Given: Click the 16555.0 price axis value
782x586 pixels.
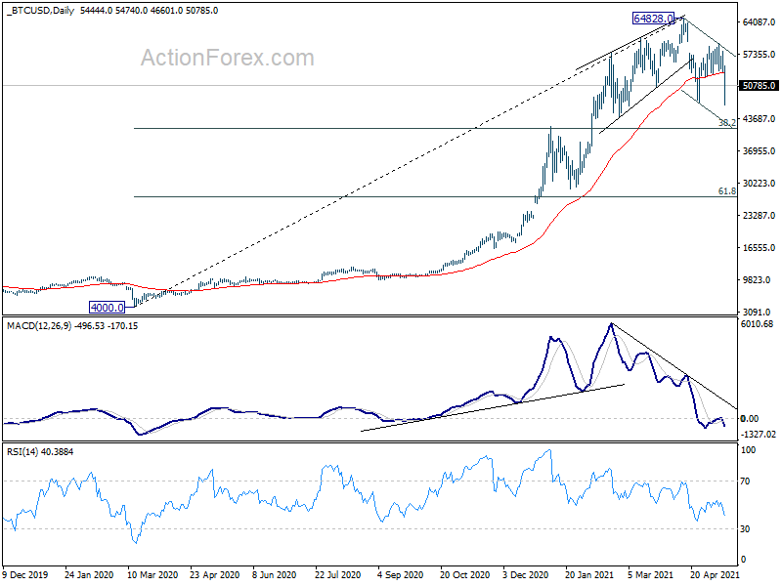Looking at the screenshot, I should pos(759,248).
